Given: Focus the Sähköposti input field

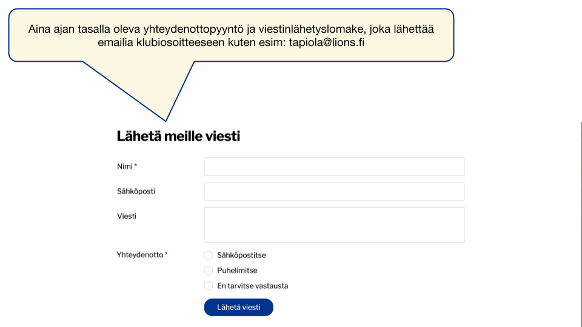Looking at the screenshot, I should pos(334,191).
